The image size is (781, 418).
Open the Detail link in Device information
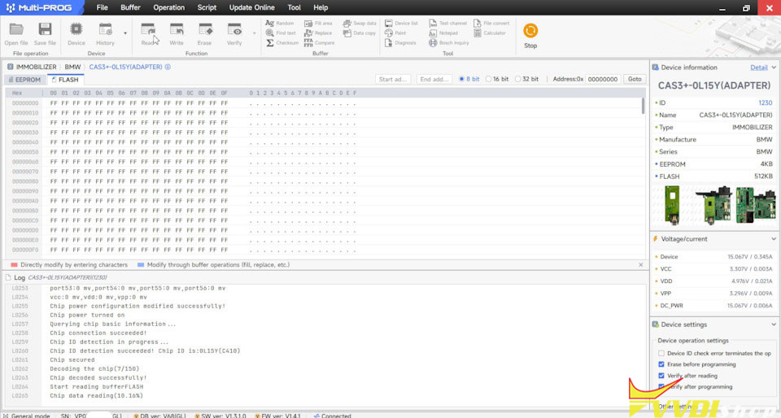758,67
